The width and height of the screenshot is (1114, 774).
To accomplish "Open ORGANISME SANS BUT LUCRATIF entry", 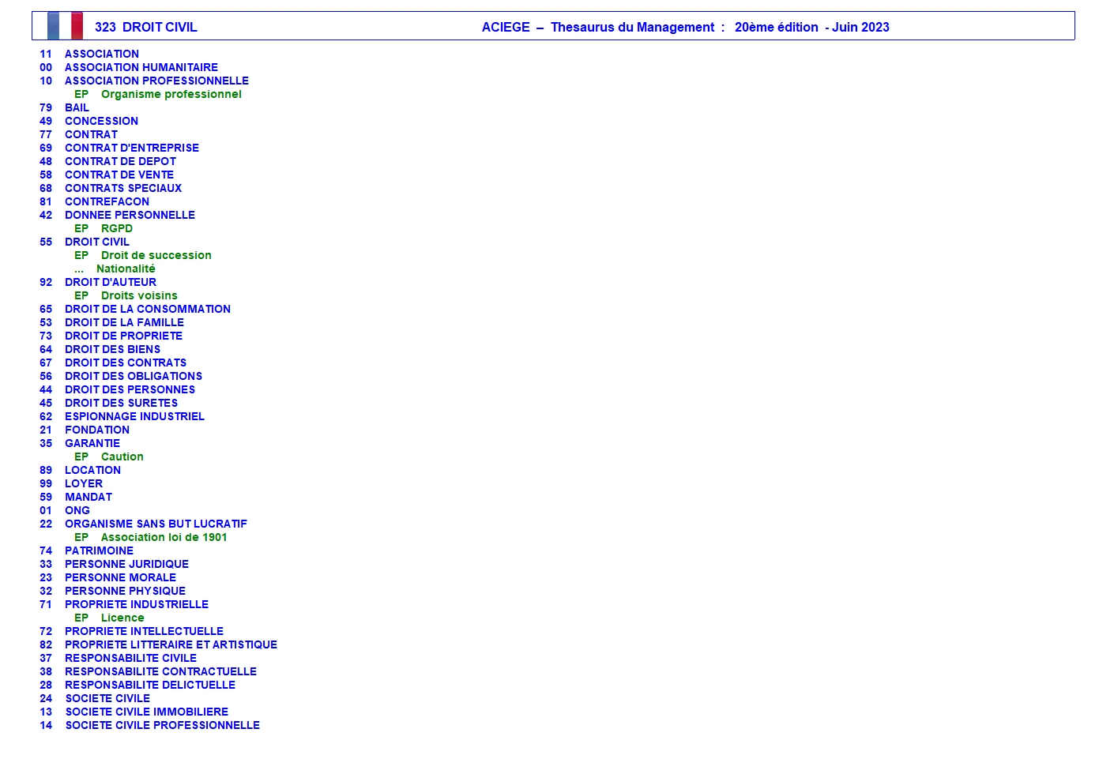I will coord(156,524).
